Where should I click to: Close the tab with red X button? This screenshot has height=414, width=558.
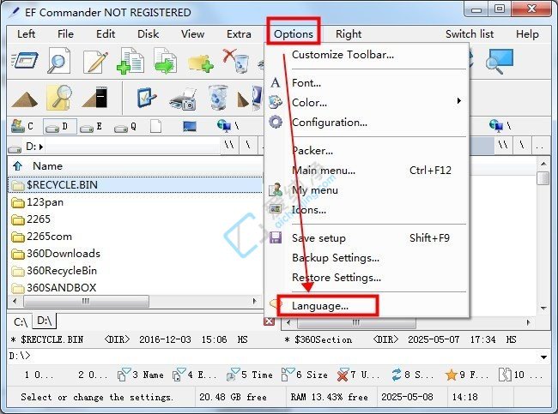pyautogui.click(x=269, y=321)
